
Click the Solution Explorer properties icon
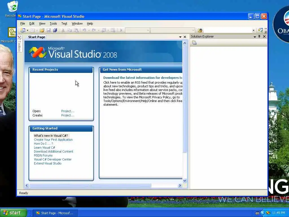194,43
